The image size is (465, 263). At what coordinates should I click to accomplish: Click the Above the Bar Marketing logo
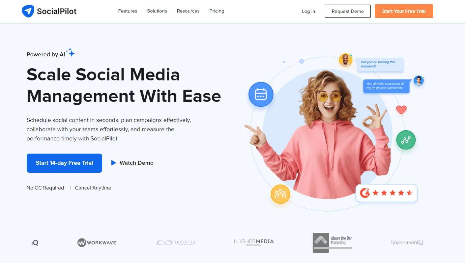pos(332,243)
